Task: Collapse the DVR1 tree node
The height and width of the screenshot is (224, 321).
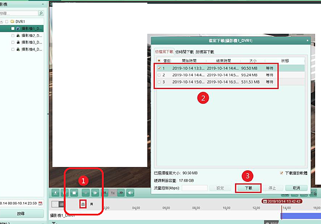Action: point(2,21)
